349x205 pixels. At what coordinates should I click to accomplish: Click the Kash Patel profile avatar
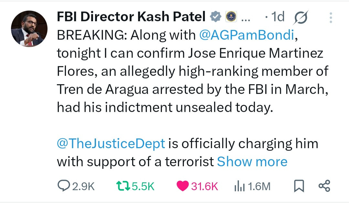coord(29,29)
